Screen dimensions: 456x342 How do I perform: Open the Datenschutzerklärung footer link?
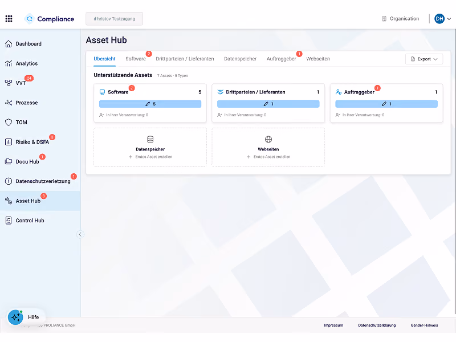pyautogui.click(x=377, y=325)
